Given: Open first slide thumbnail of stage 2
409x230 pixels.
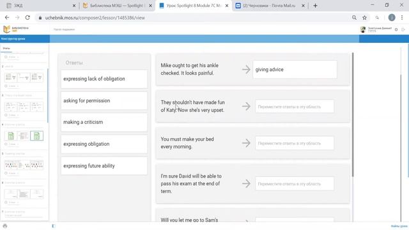Looking at the screenshot, I should point(11,77).
